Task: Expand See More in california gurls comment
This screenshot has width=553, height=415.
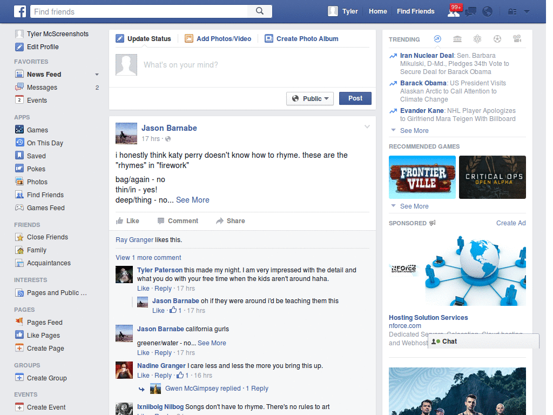Action: point(212,343)
